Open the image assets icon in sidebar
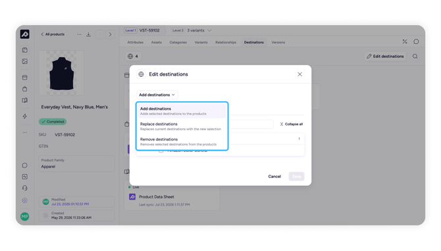Screen dimensions: 441x251 tap(25, 61)
